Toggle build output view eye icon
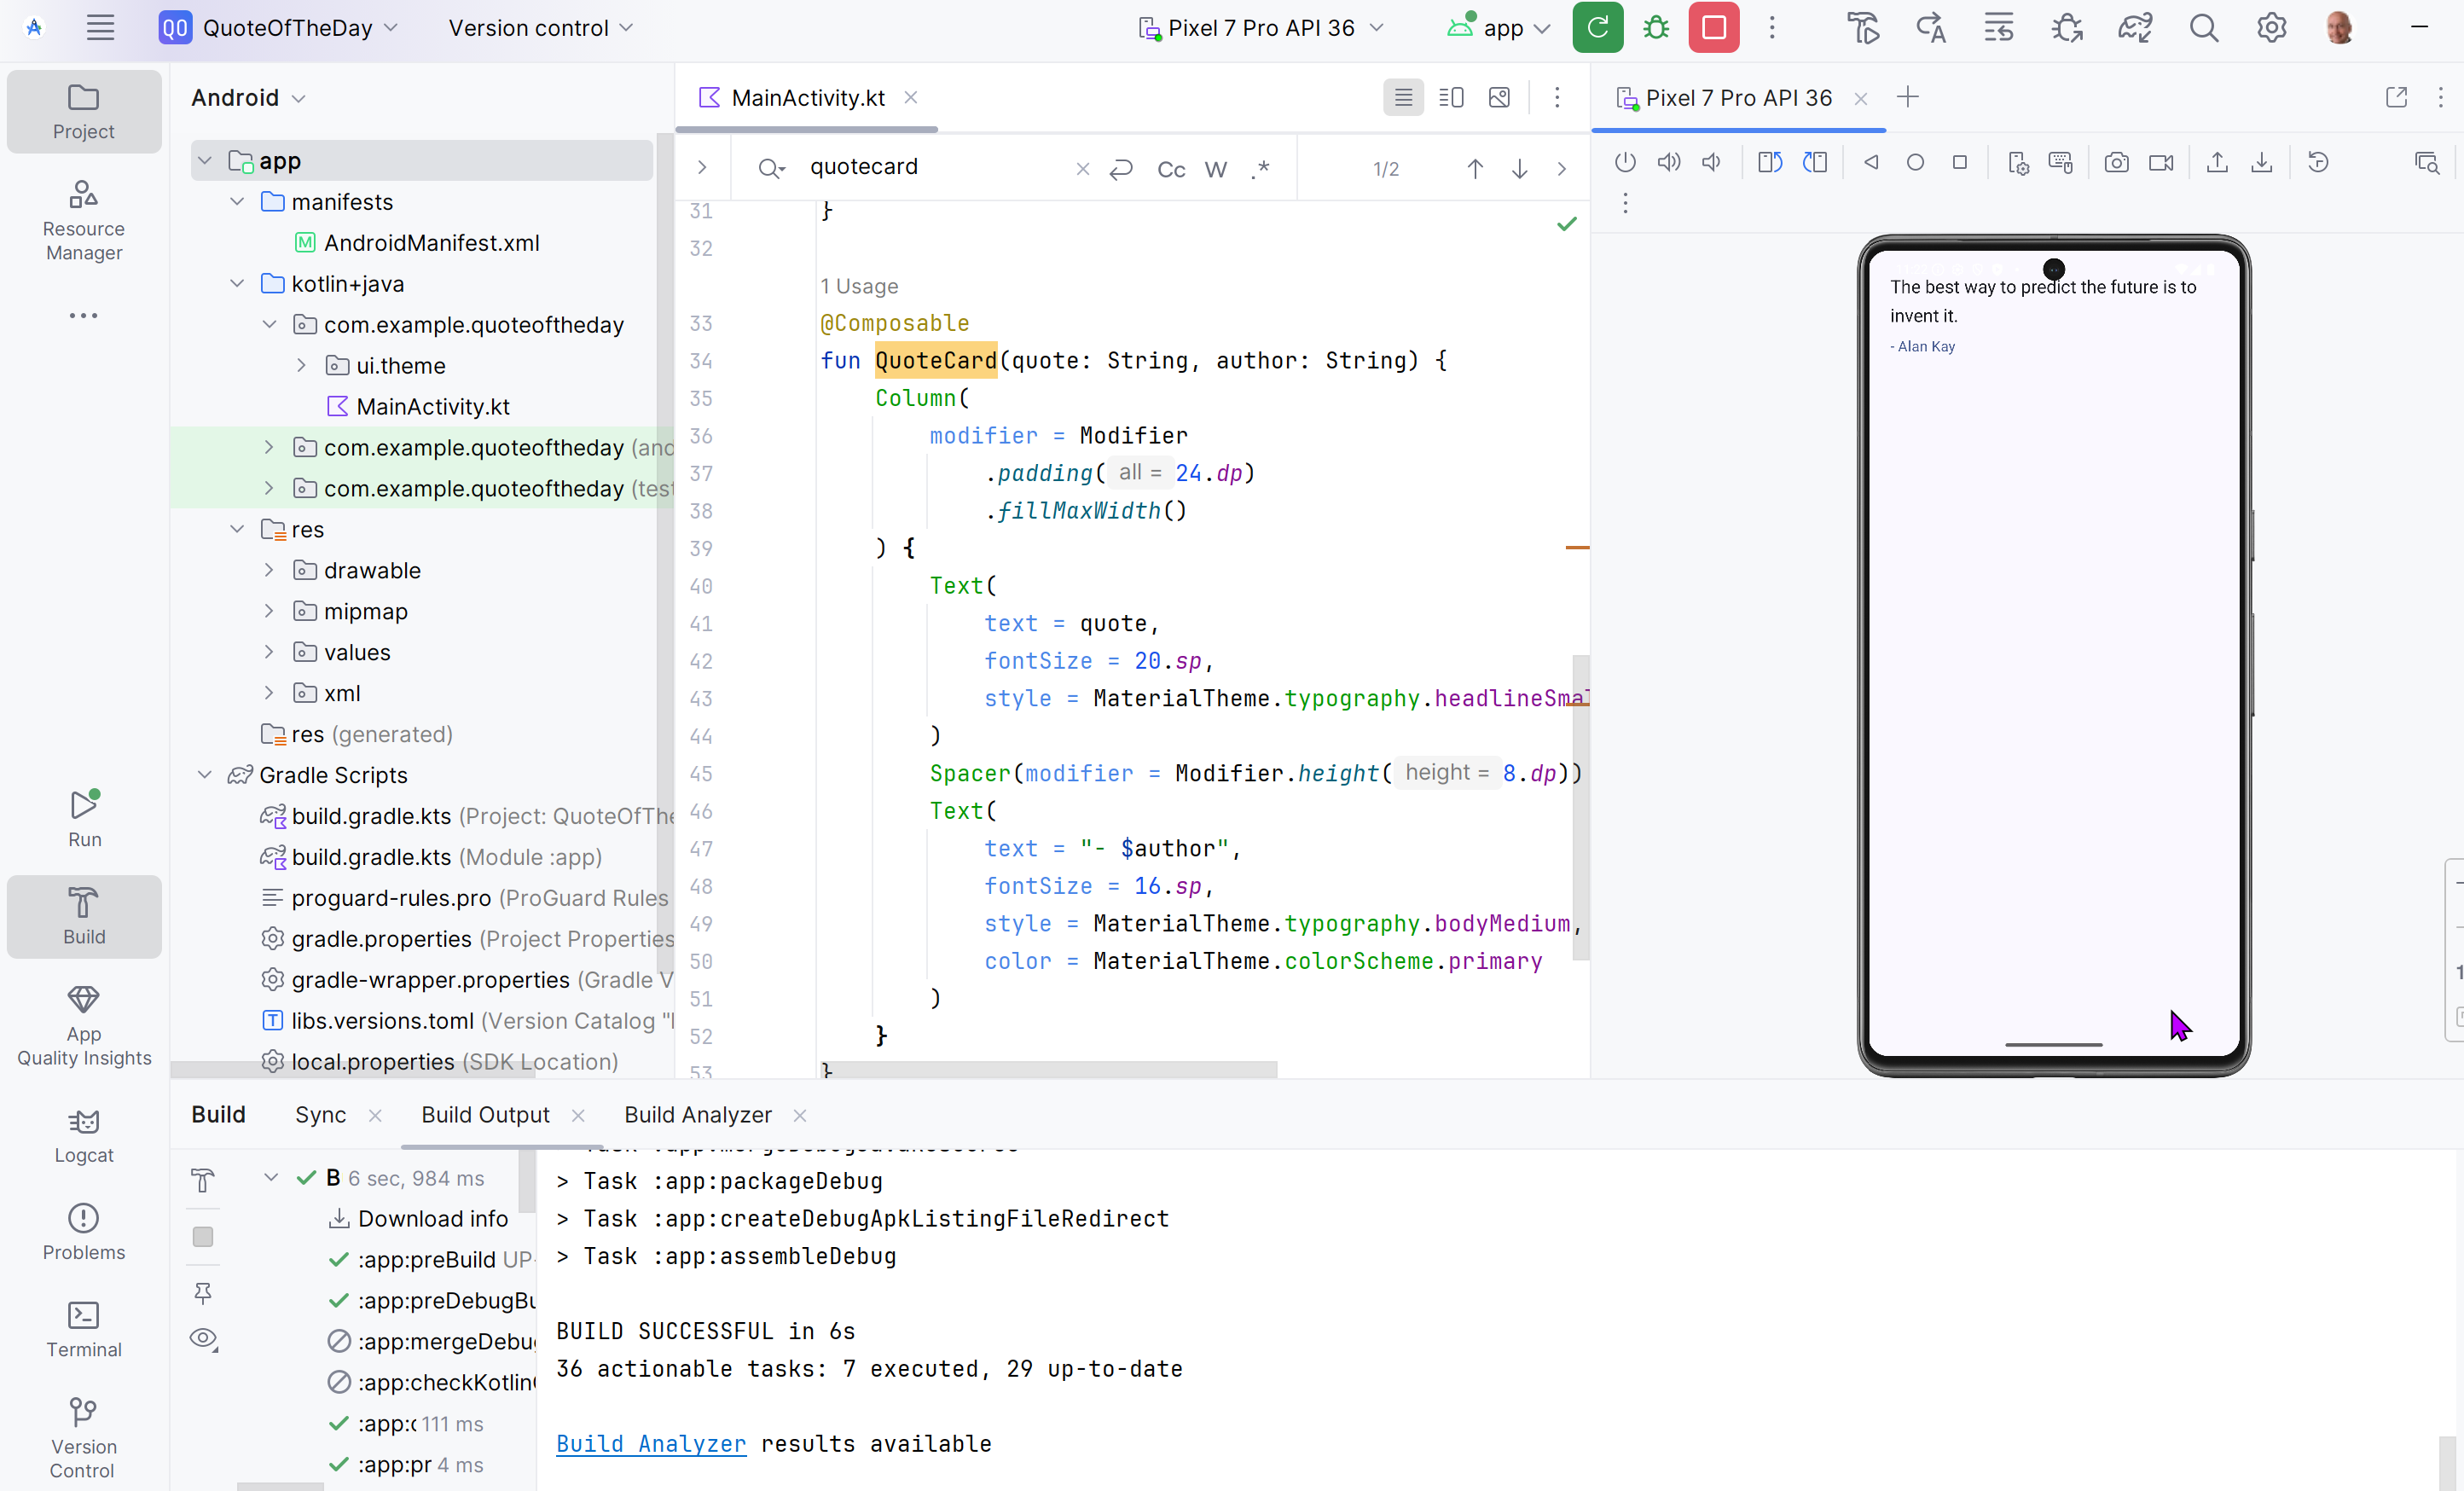The image size is (2464, 1491). click(x=204, y=1338)
